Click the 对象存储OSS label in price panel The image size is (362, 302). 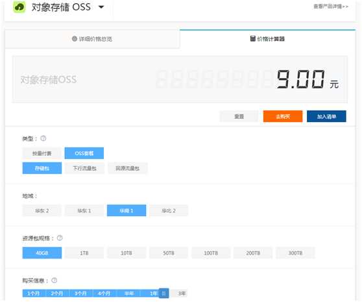point(49,80)
